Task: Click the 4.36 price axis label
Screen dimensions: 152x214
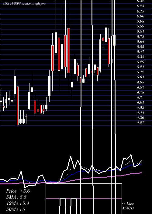Action: click(x=140, y=118)
